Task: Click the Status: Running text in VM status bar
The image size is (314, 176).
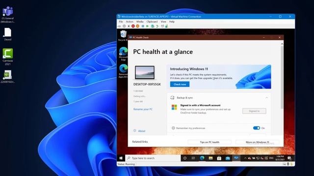Action: [x=126, y=164]
